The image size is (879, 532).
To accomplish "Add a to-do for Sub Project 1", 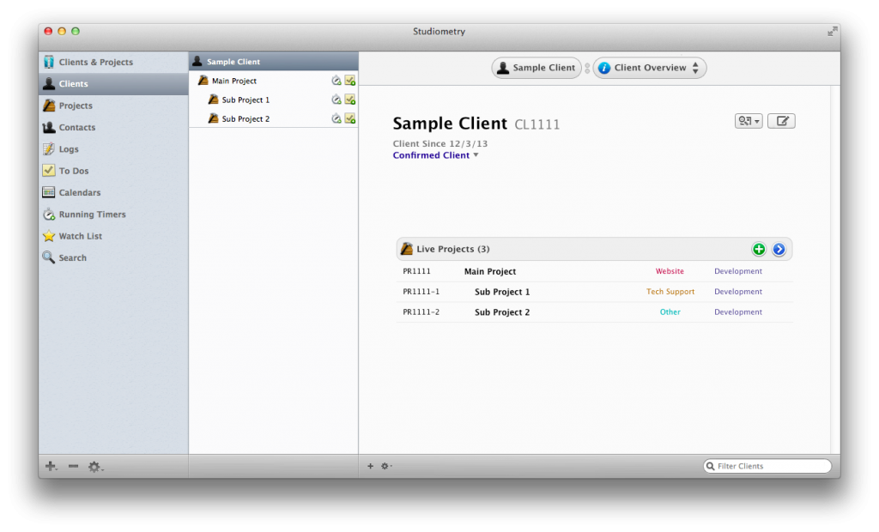I will click(349, 99).
